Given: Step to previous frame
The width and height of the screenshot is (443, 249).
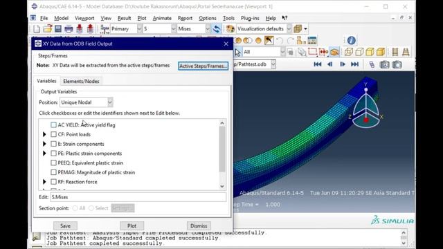Looking at the screenshot, I should tap(329, 64).
